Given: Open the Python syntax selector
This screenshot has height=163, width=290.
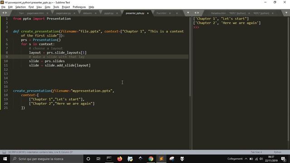Looking at the screenshot, I should point(277,152).
